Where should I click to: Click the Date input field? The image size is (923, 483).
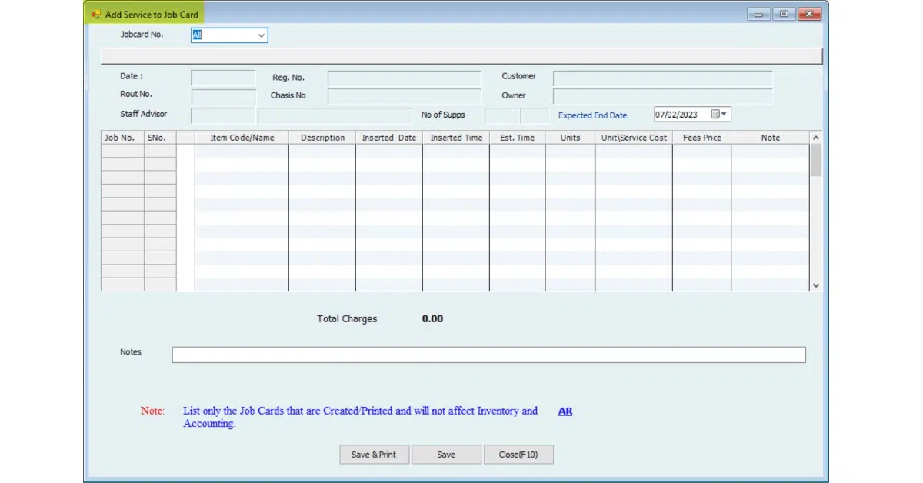click(x=223, y=78)
